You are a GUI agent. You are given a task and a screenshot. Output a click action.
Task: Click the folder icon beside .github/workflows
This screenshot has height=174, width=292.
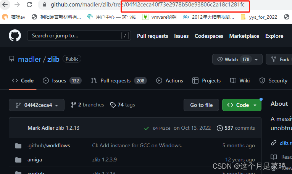pyautogui.click(x=18, y=145)
